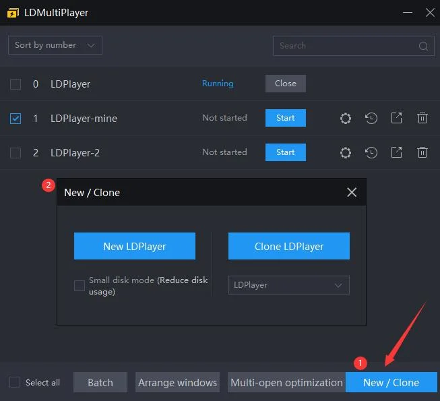The width and height of the screenshot is (440, 401).
Task: Click the Arrange windows button
Action: coord(177,382)
